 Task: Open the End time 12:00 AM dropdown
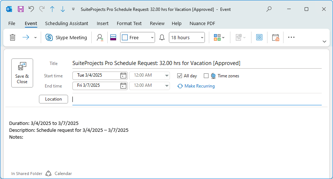150,86
